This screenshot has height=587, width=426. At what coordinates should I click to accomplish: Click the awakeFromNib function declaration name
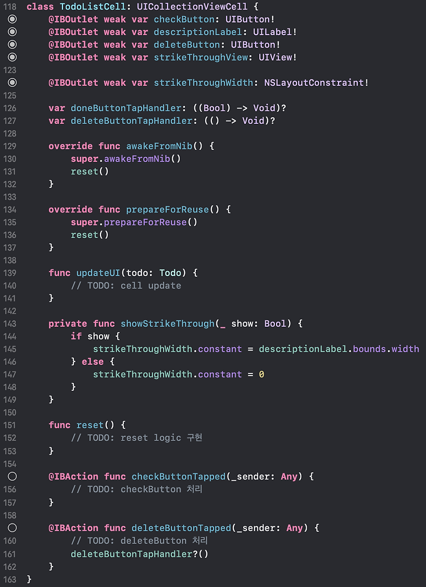click(x=159, y=146)
